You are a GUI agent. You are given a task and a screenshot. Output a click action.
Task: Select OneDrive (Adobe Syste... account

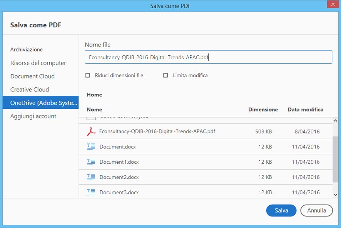coord(41,103)
